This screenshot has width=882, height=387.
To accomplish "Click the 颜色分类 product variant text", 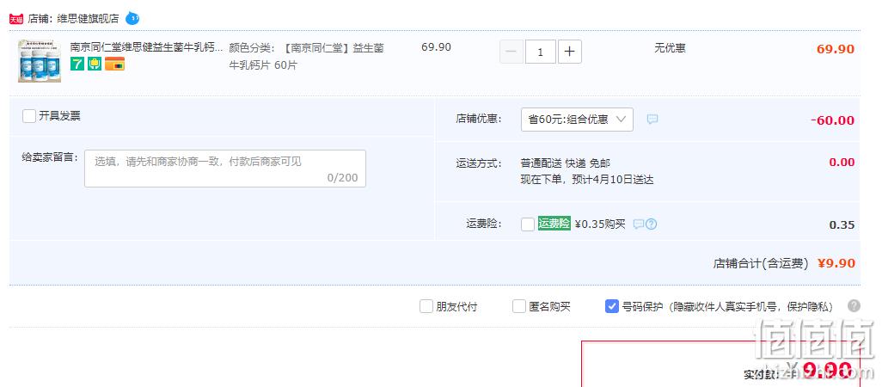I will point(307,56).
